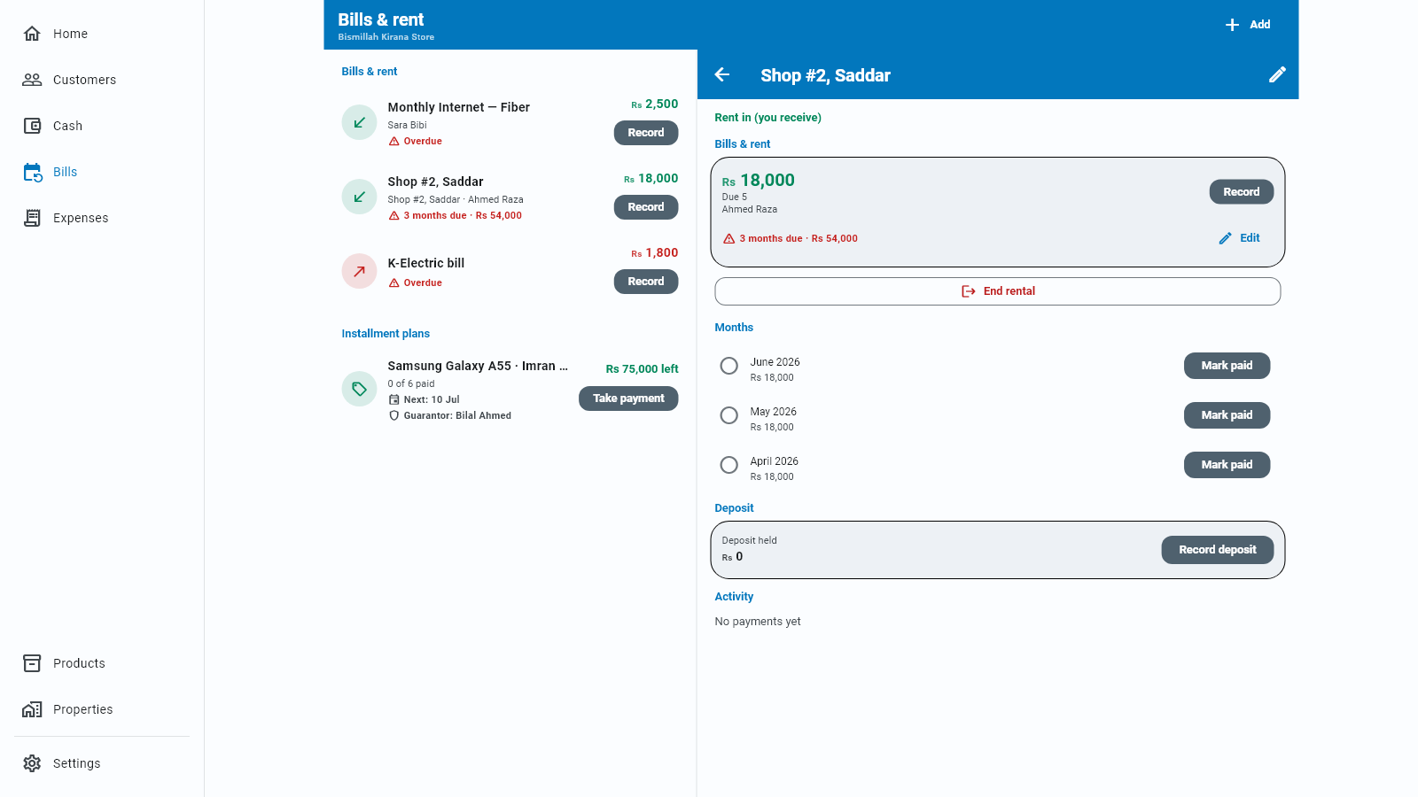
Task: Click the Customers people icon
Action: (x=32, y=80)
